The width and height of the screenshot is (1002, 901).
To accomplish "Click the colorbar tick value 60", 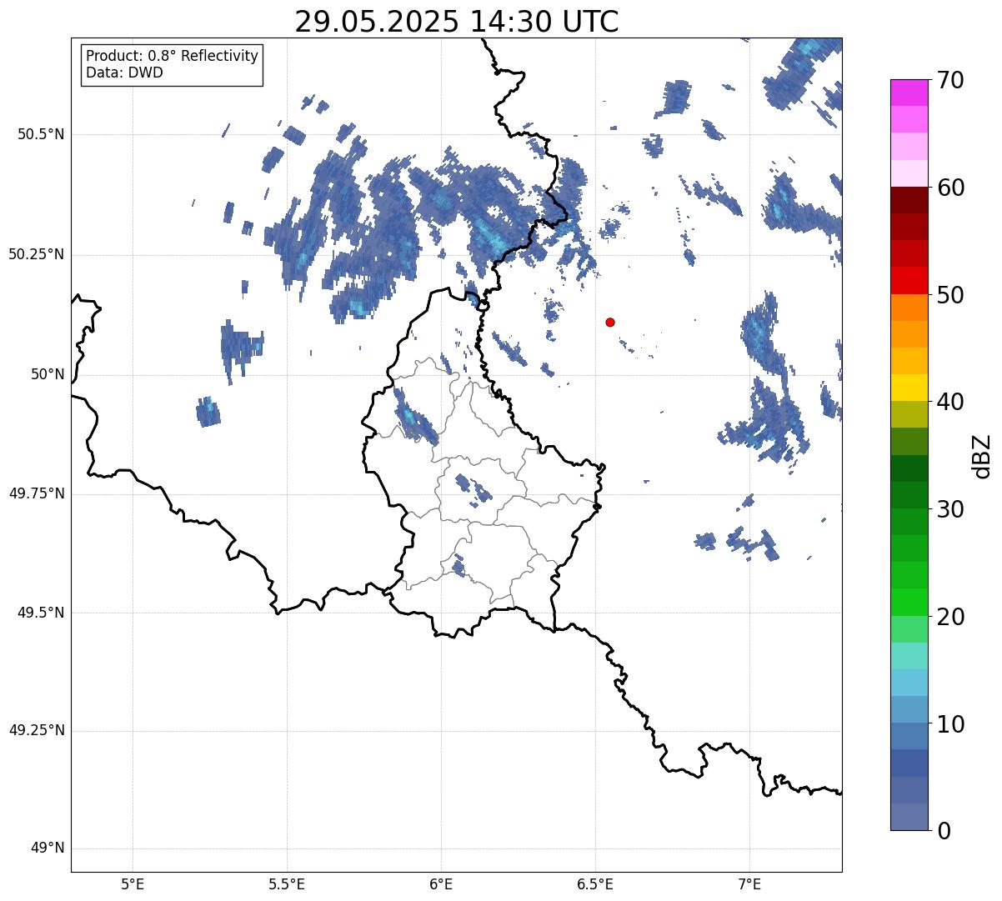I will tap(950, 188).
